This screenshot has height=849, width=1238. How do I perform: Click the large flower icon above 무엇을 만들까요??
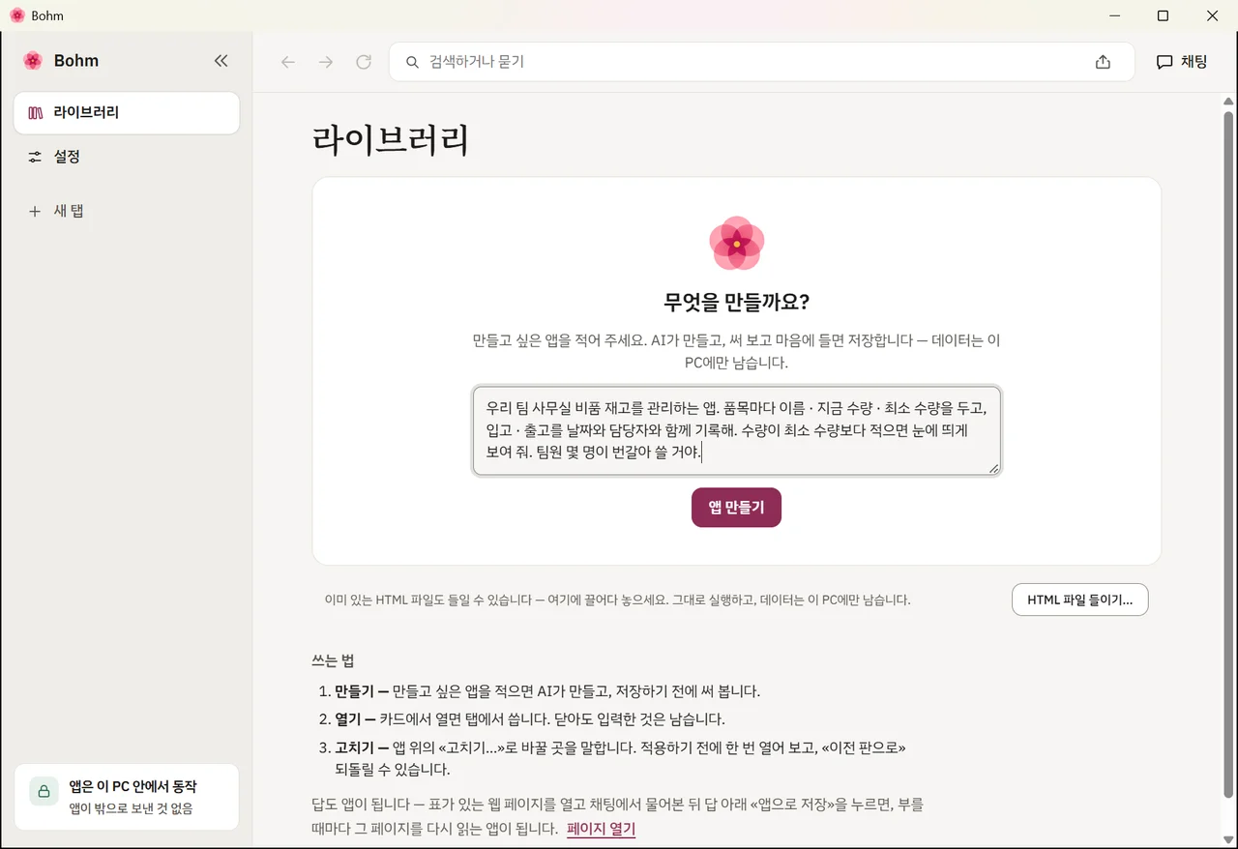pyautogui.click(x=737, y=243)
